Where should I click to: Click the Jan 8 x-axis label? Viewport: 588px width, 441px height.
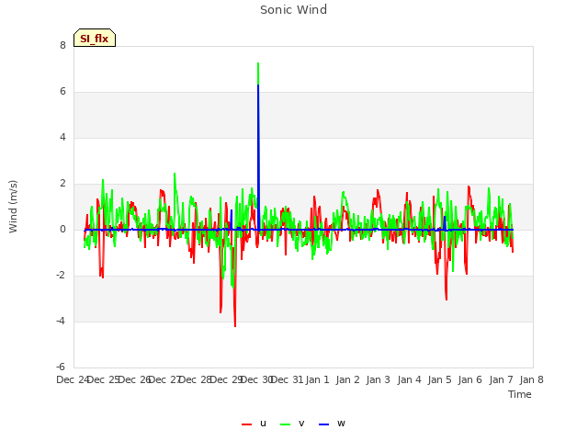[531, 379]
